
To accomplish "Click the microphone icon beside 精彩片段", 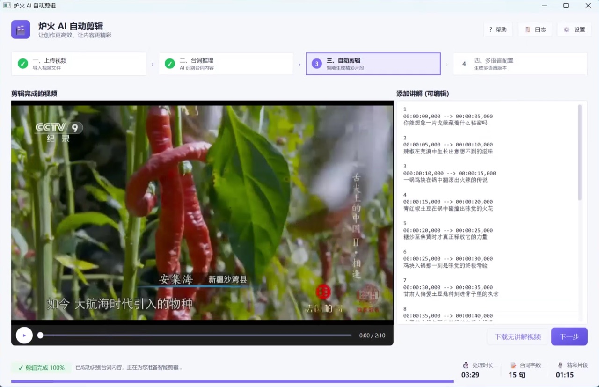I will pyautogui.click(x=560, y=365).
